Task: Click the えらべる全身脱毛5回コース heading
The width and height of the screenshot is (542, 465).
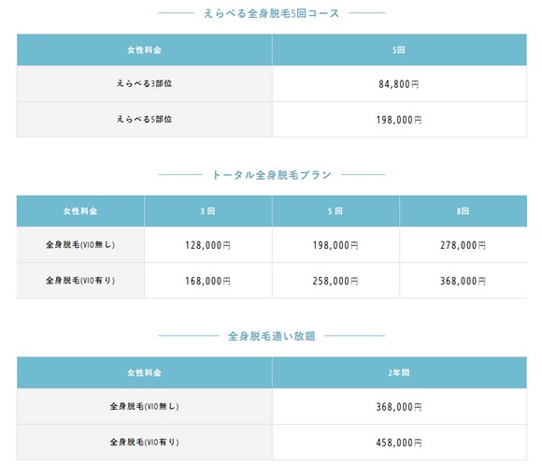Action: pos(271,13)
